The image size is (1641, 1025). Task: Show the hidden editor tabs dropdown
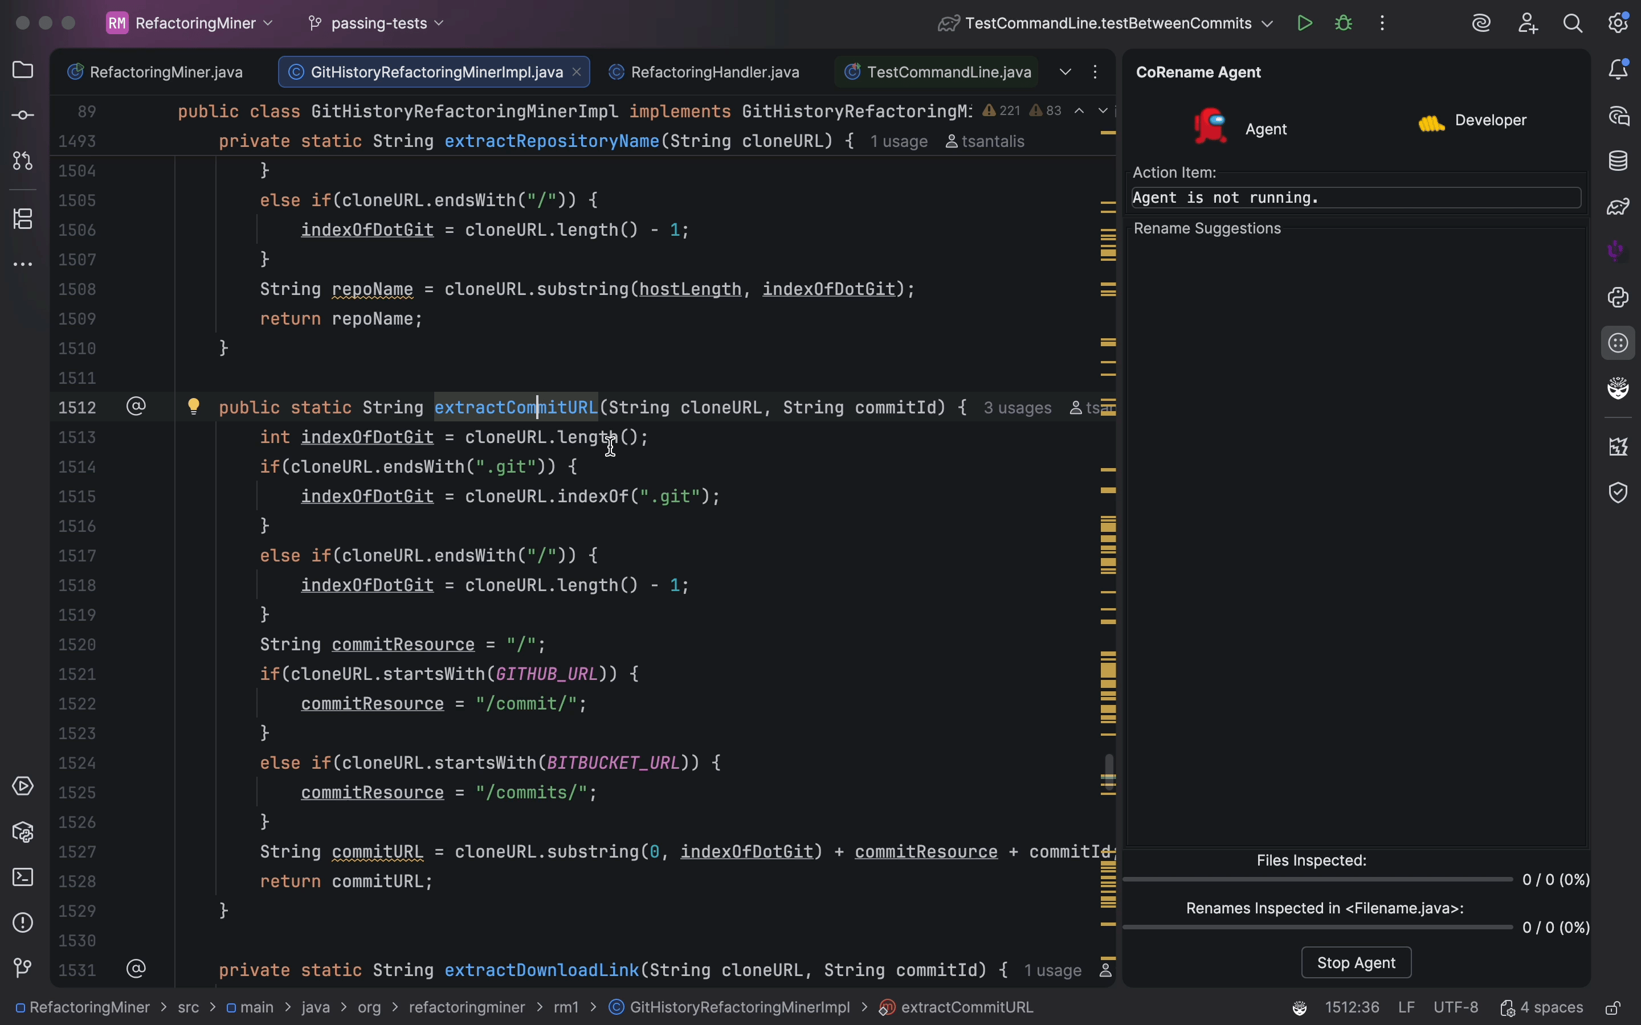click(1066, 72)
